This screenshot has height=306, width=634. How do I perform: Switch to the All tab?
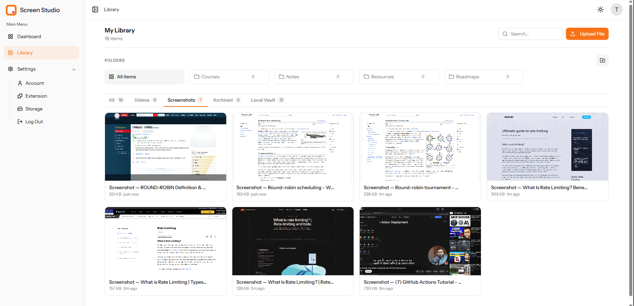coord(116,100)
